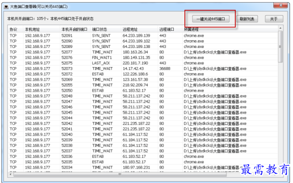The image size is (293, 183).
Task: Click the 所属进程 column header
Action: pyautogui.click(x=192, y=30)
